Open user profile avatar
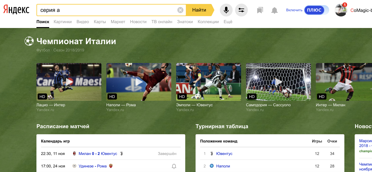This screenshot has width=372, height=172. [x=341, y=10]
